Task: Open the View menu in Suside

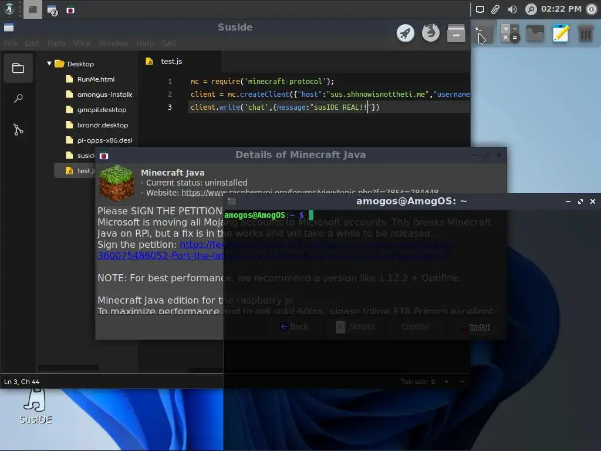Action: pos(82,43)
